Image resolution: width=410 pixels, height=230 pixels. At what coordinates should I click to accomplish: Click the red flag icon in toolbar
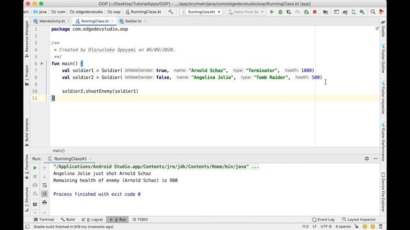pos(382,12)
